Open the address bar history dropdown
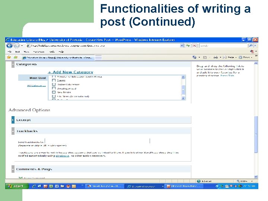268x201 pixels. coord(182,46)
